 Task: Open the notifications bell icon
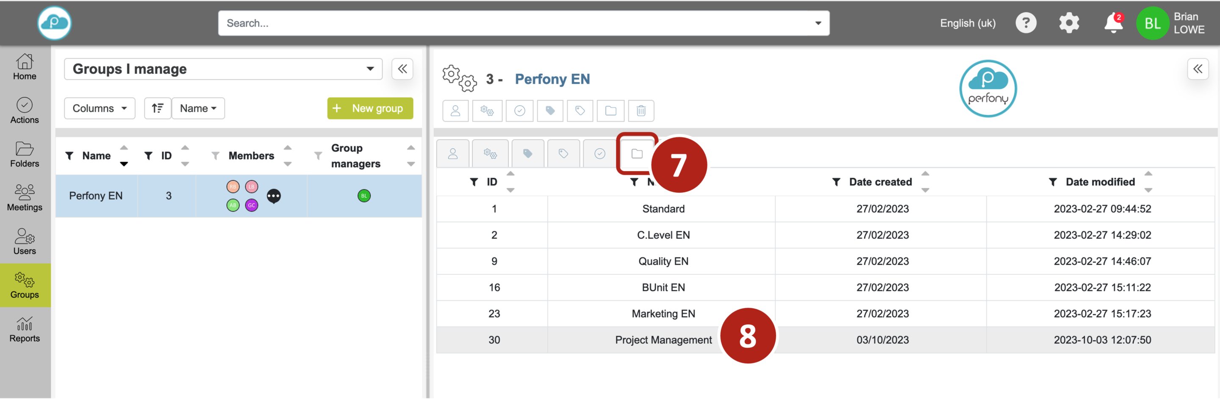click(1113, 23)
